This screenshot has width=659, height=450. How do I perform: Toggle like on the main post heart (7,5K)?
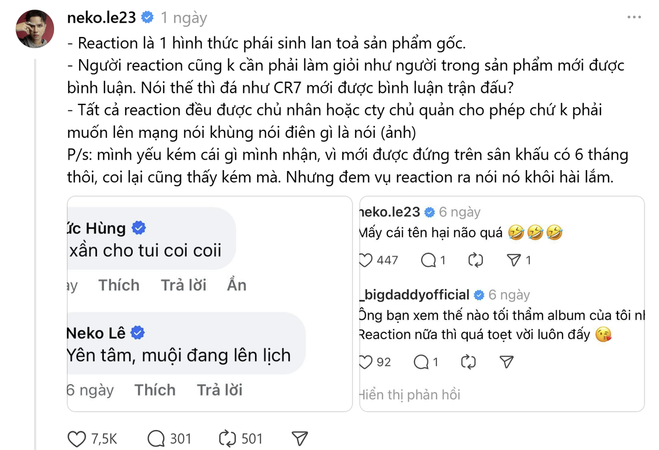77,438
